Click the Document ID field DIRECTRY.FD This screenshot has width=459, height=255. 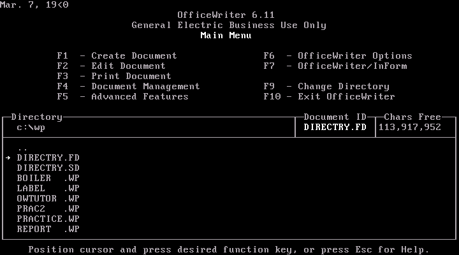coord(335,127)
